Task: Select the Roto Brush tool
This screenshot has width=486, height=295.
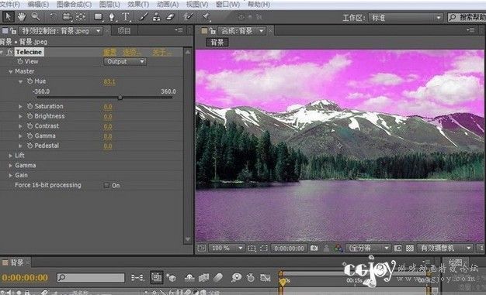Action: [188, 17]
